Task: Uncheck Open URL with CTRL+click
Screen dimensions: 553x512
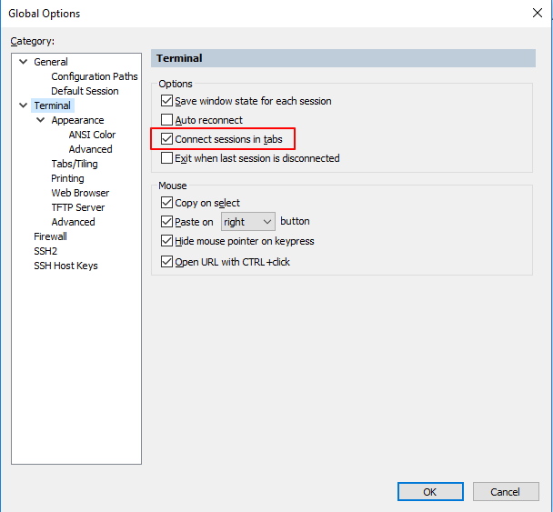Action: click(x=166, y=262)
